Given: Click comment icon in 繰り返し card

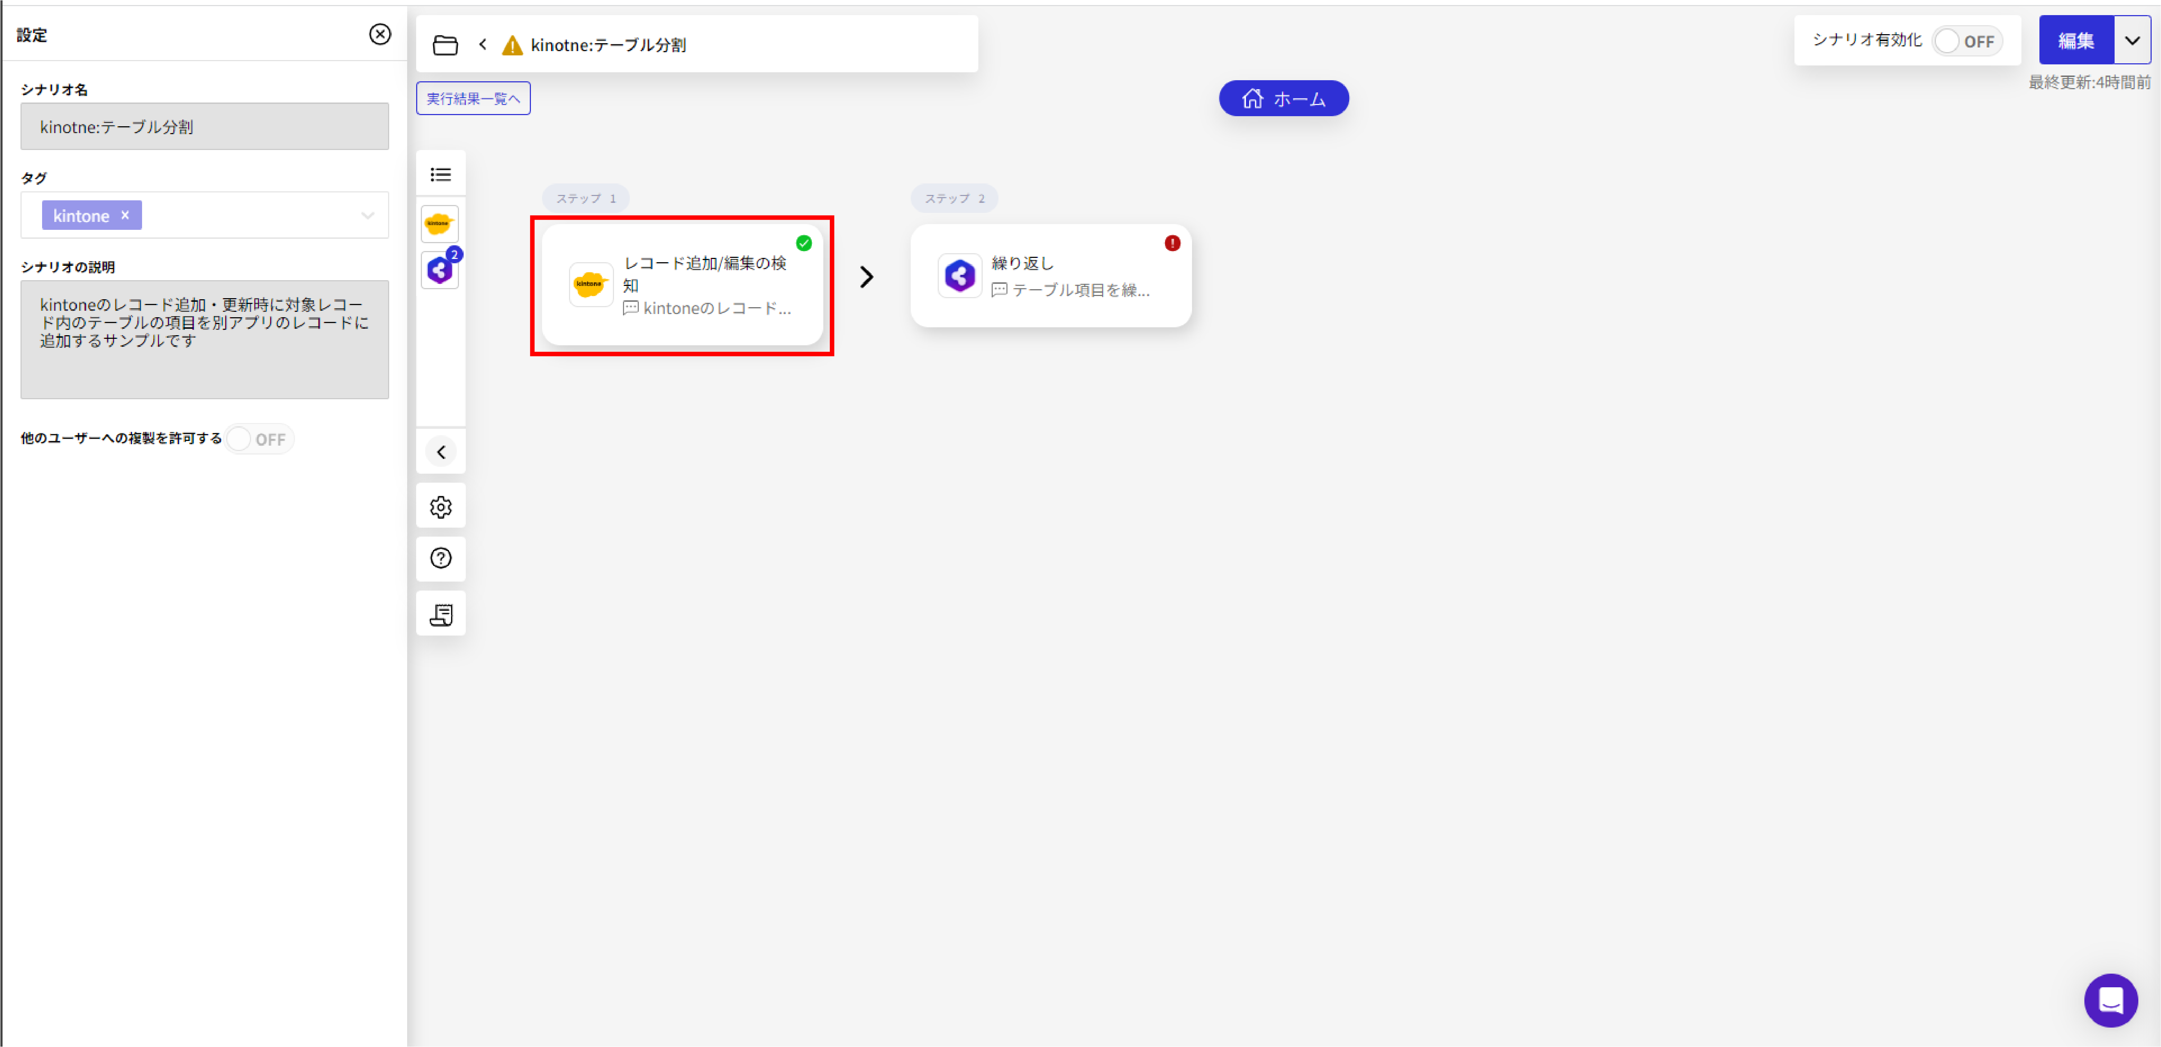Looking at the screenshot, I should tap(999, 290).
